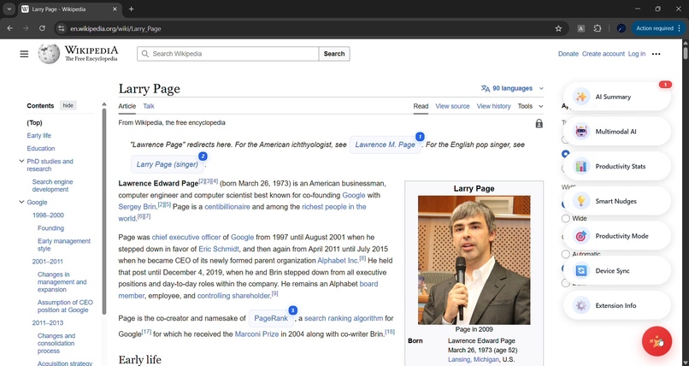Click the Larry Page infobox photo

tap(474, 260)
